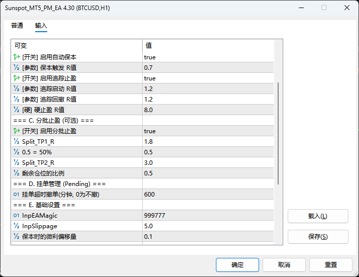Click the ½ icon beside InpSlippage
This screenshot has height=277, width=359.
pos(17,226)
